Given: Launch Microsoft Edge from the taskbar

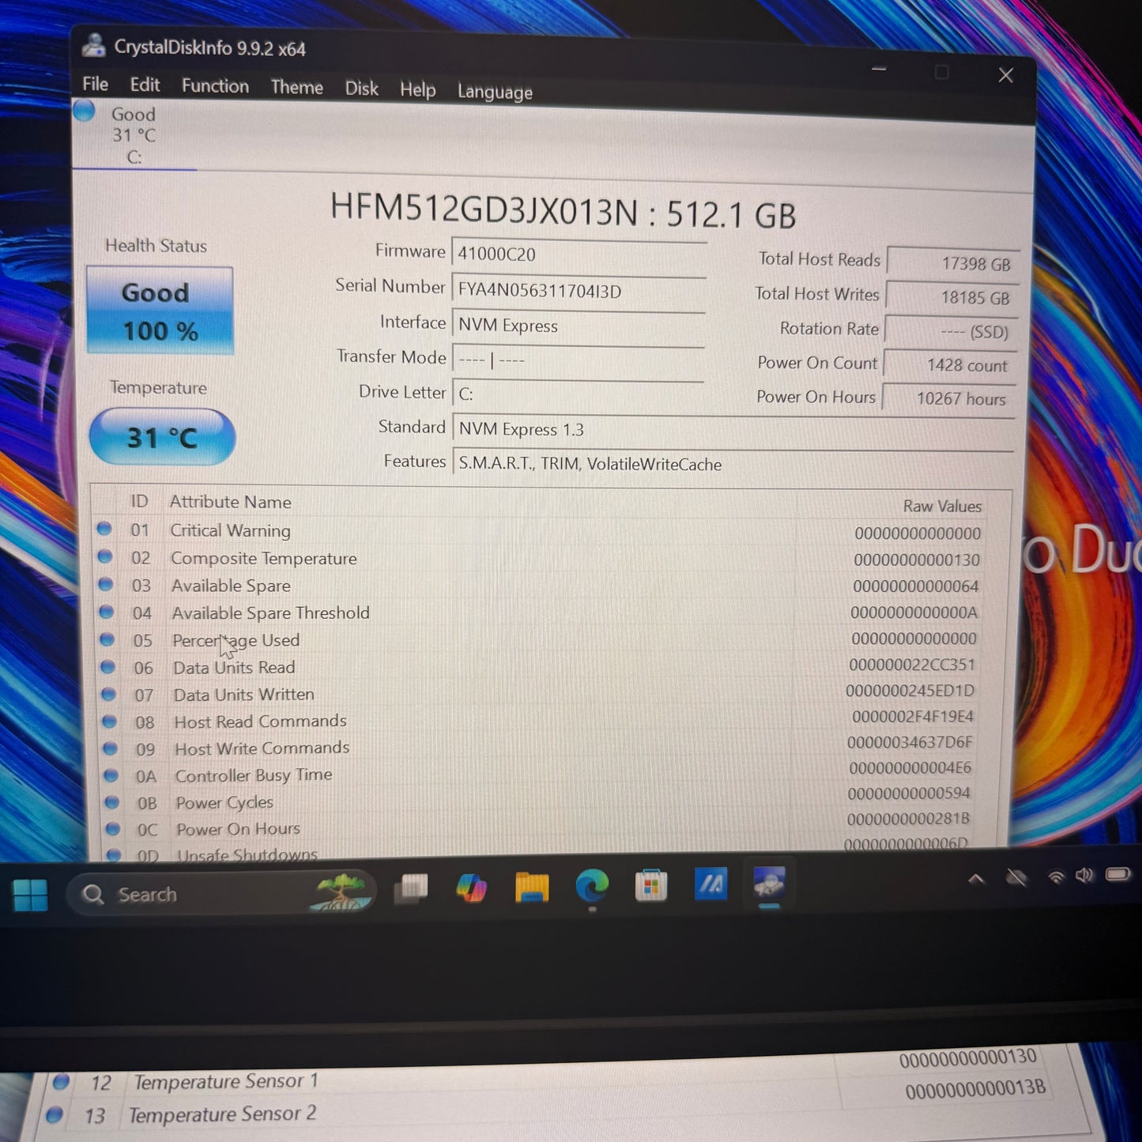Looking at the screenshot, I should tap(592, 886).
